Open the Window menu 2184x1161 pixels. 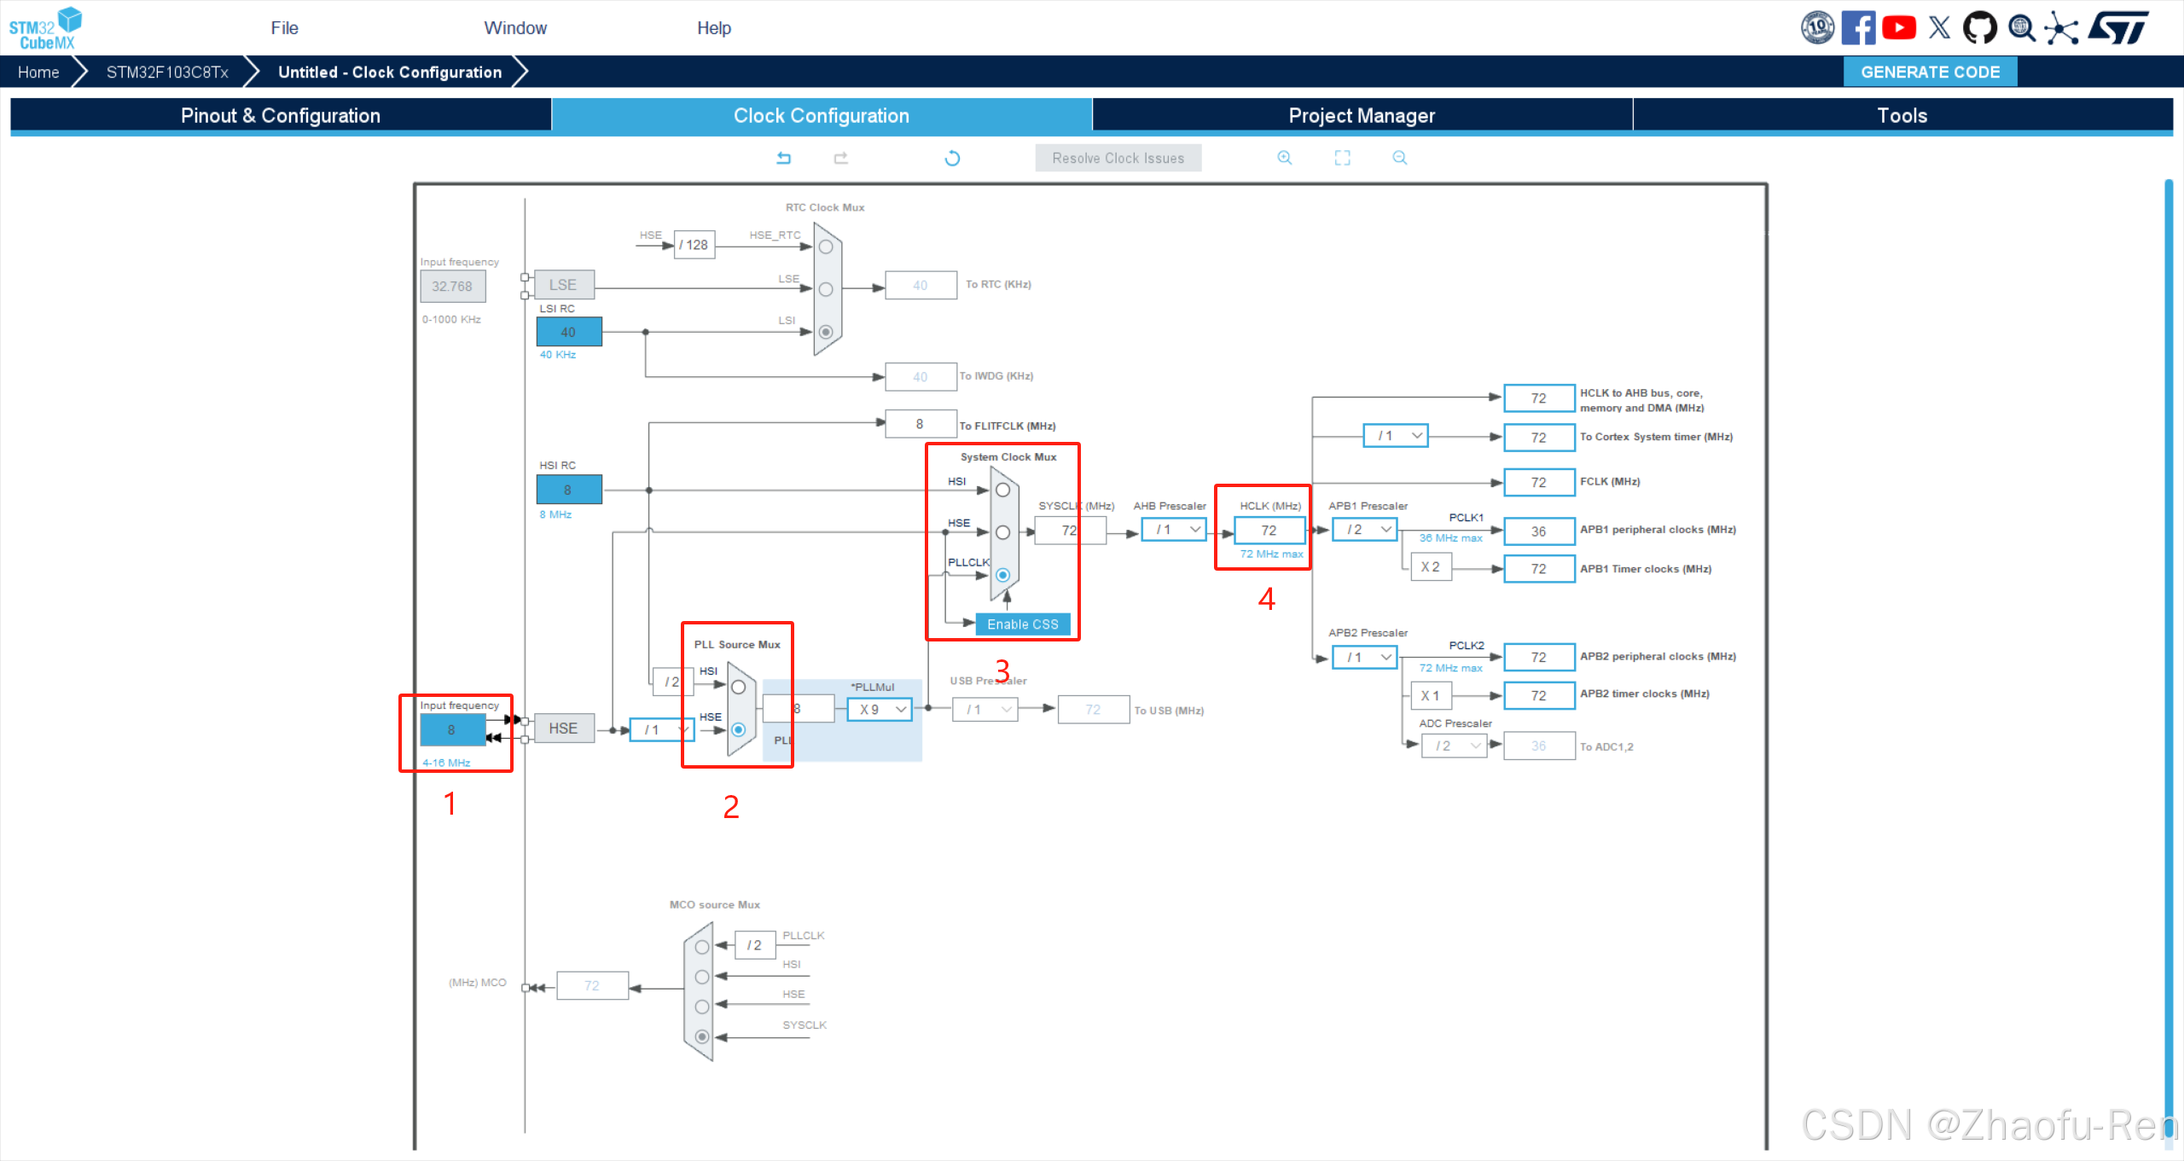[x=515, y=27]
